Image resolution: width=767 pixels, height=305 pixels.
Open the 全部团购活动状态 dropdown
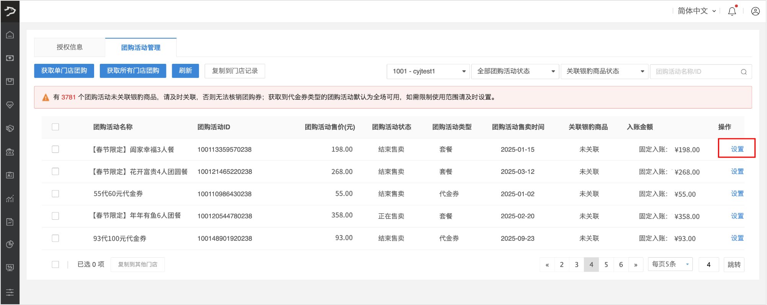[515, 71]
